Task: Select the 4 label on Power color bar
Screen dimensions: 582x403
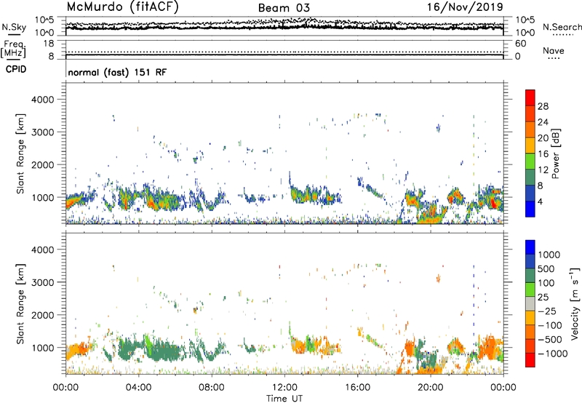Action: click(x=541, y=202)
